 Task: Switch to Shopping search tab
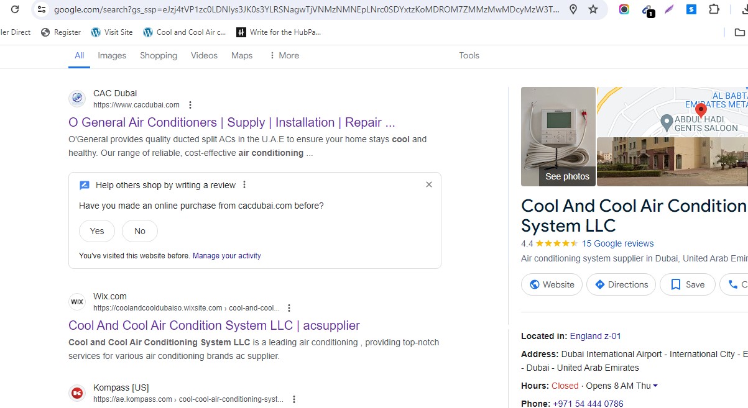pyautogui.click(x=159, y=55)
